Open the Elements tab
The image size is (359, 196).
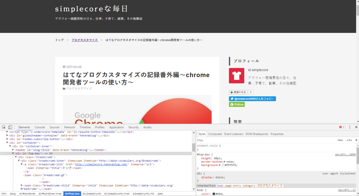24,127
